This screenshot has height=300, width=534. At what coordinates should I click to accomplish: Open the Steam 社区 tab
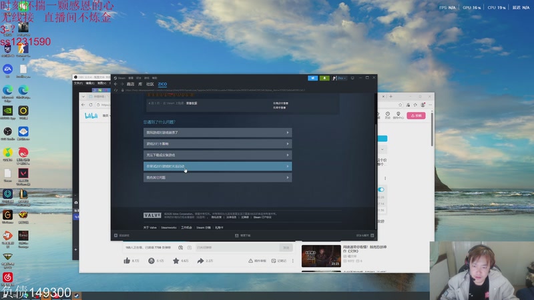[x=150, y=84]
